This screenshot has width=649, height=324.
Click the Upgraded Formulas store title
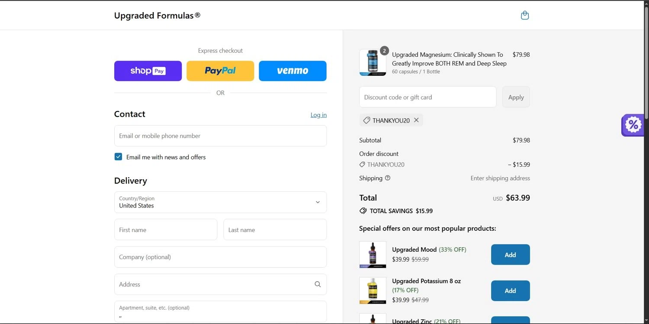pyautogui.click(x=157, y=16)
